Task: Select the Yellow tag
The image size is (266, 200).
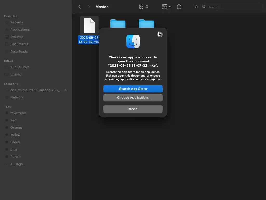Action: click(15, 135)
